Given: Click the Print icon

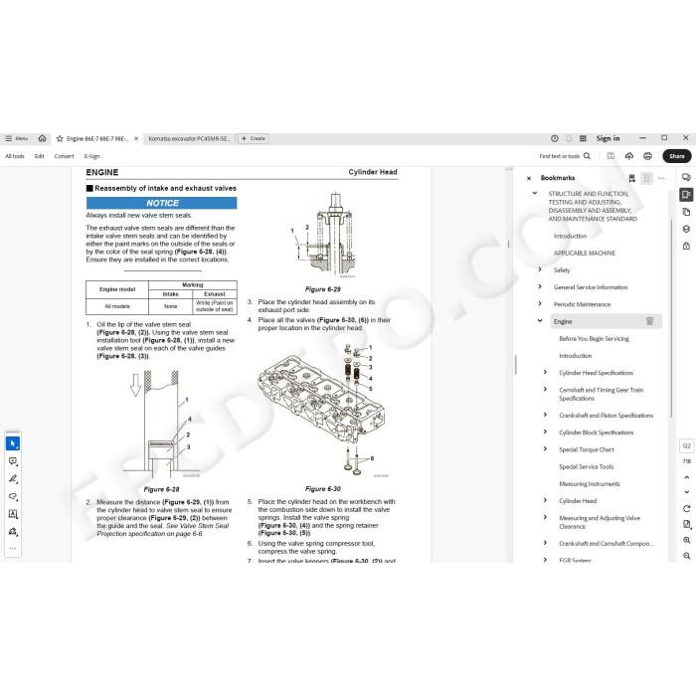Looking at the screenshot, I should pyautogui.click(x=647, y=156).
